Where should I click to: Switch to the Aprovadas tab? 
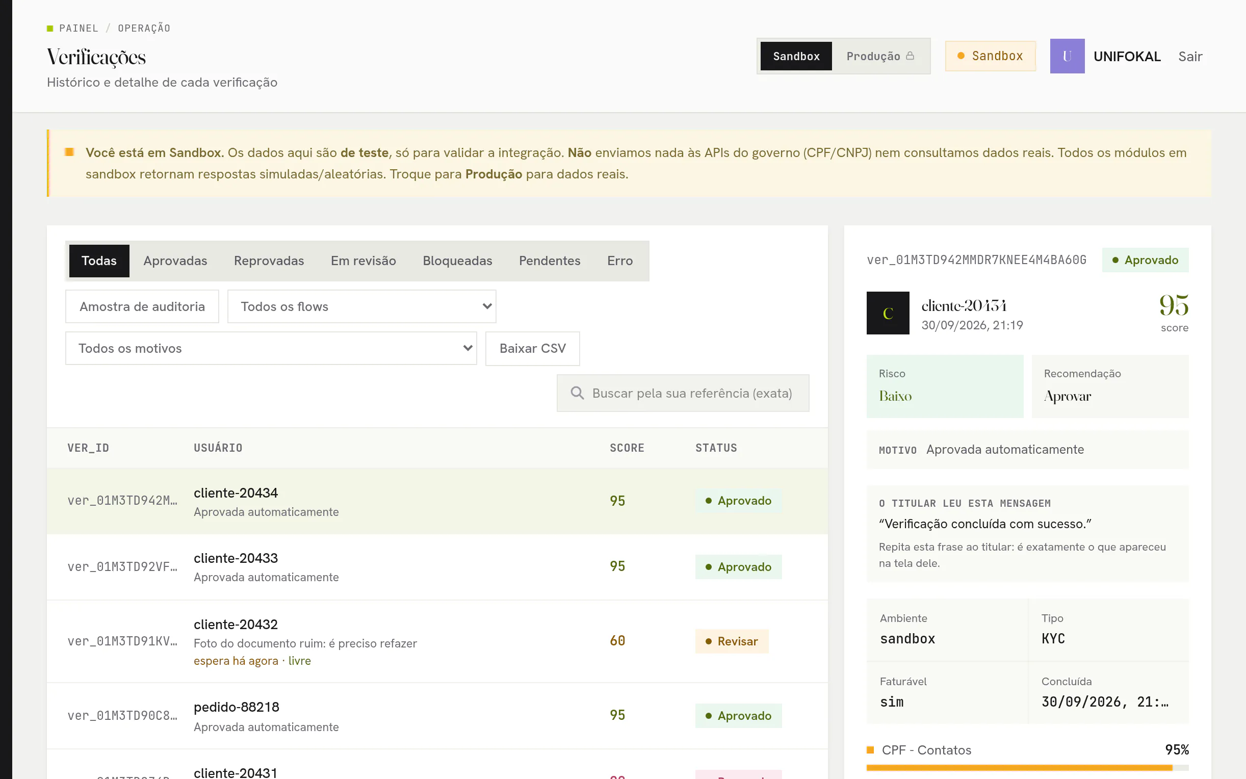pyautogui.click(x=175, y=261)
